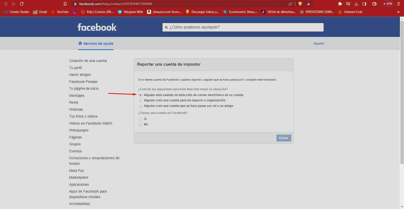Share this page via share icon
The height and width of the screenshot is (209, 404).
[290, 4]
